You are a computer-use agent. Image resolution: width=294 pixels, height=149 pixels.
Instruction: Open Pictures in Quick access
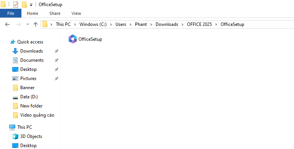tap(28, 79)
